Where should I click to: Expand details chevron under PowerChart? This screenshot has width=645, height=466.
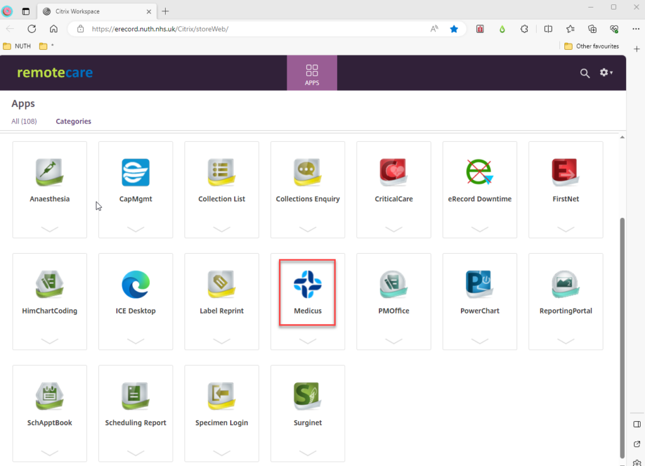(479, 341)
